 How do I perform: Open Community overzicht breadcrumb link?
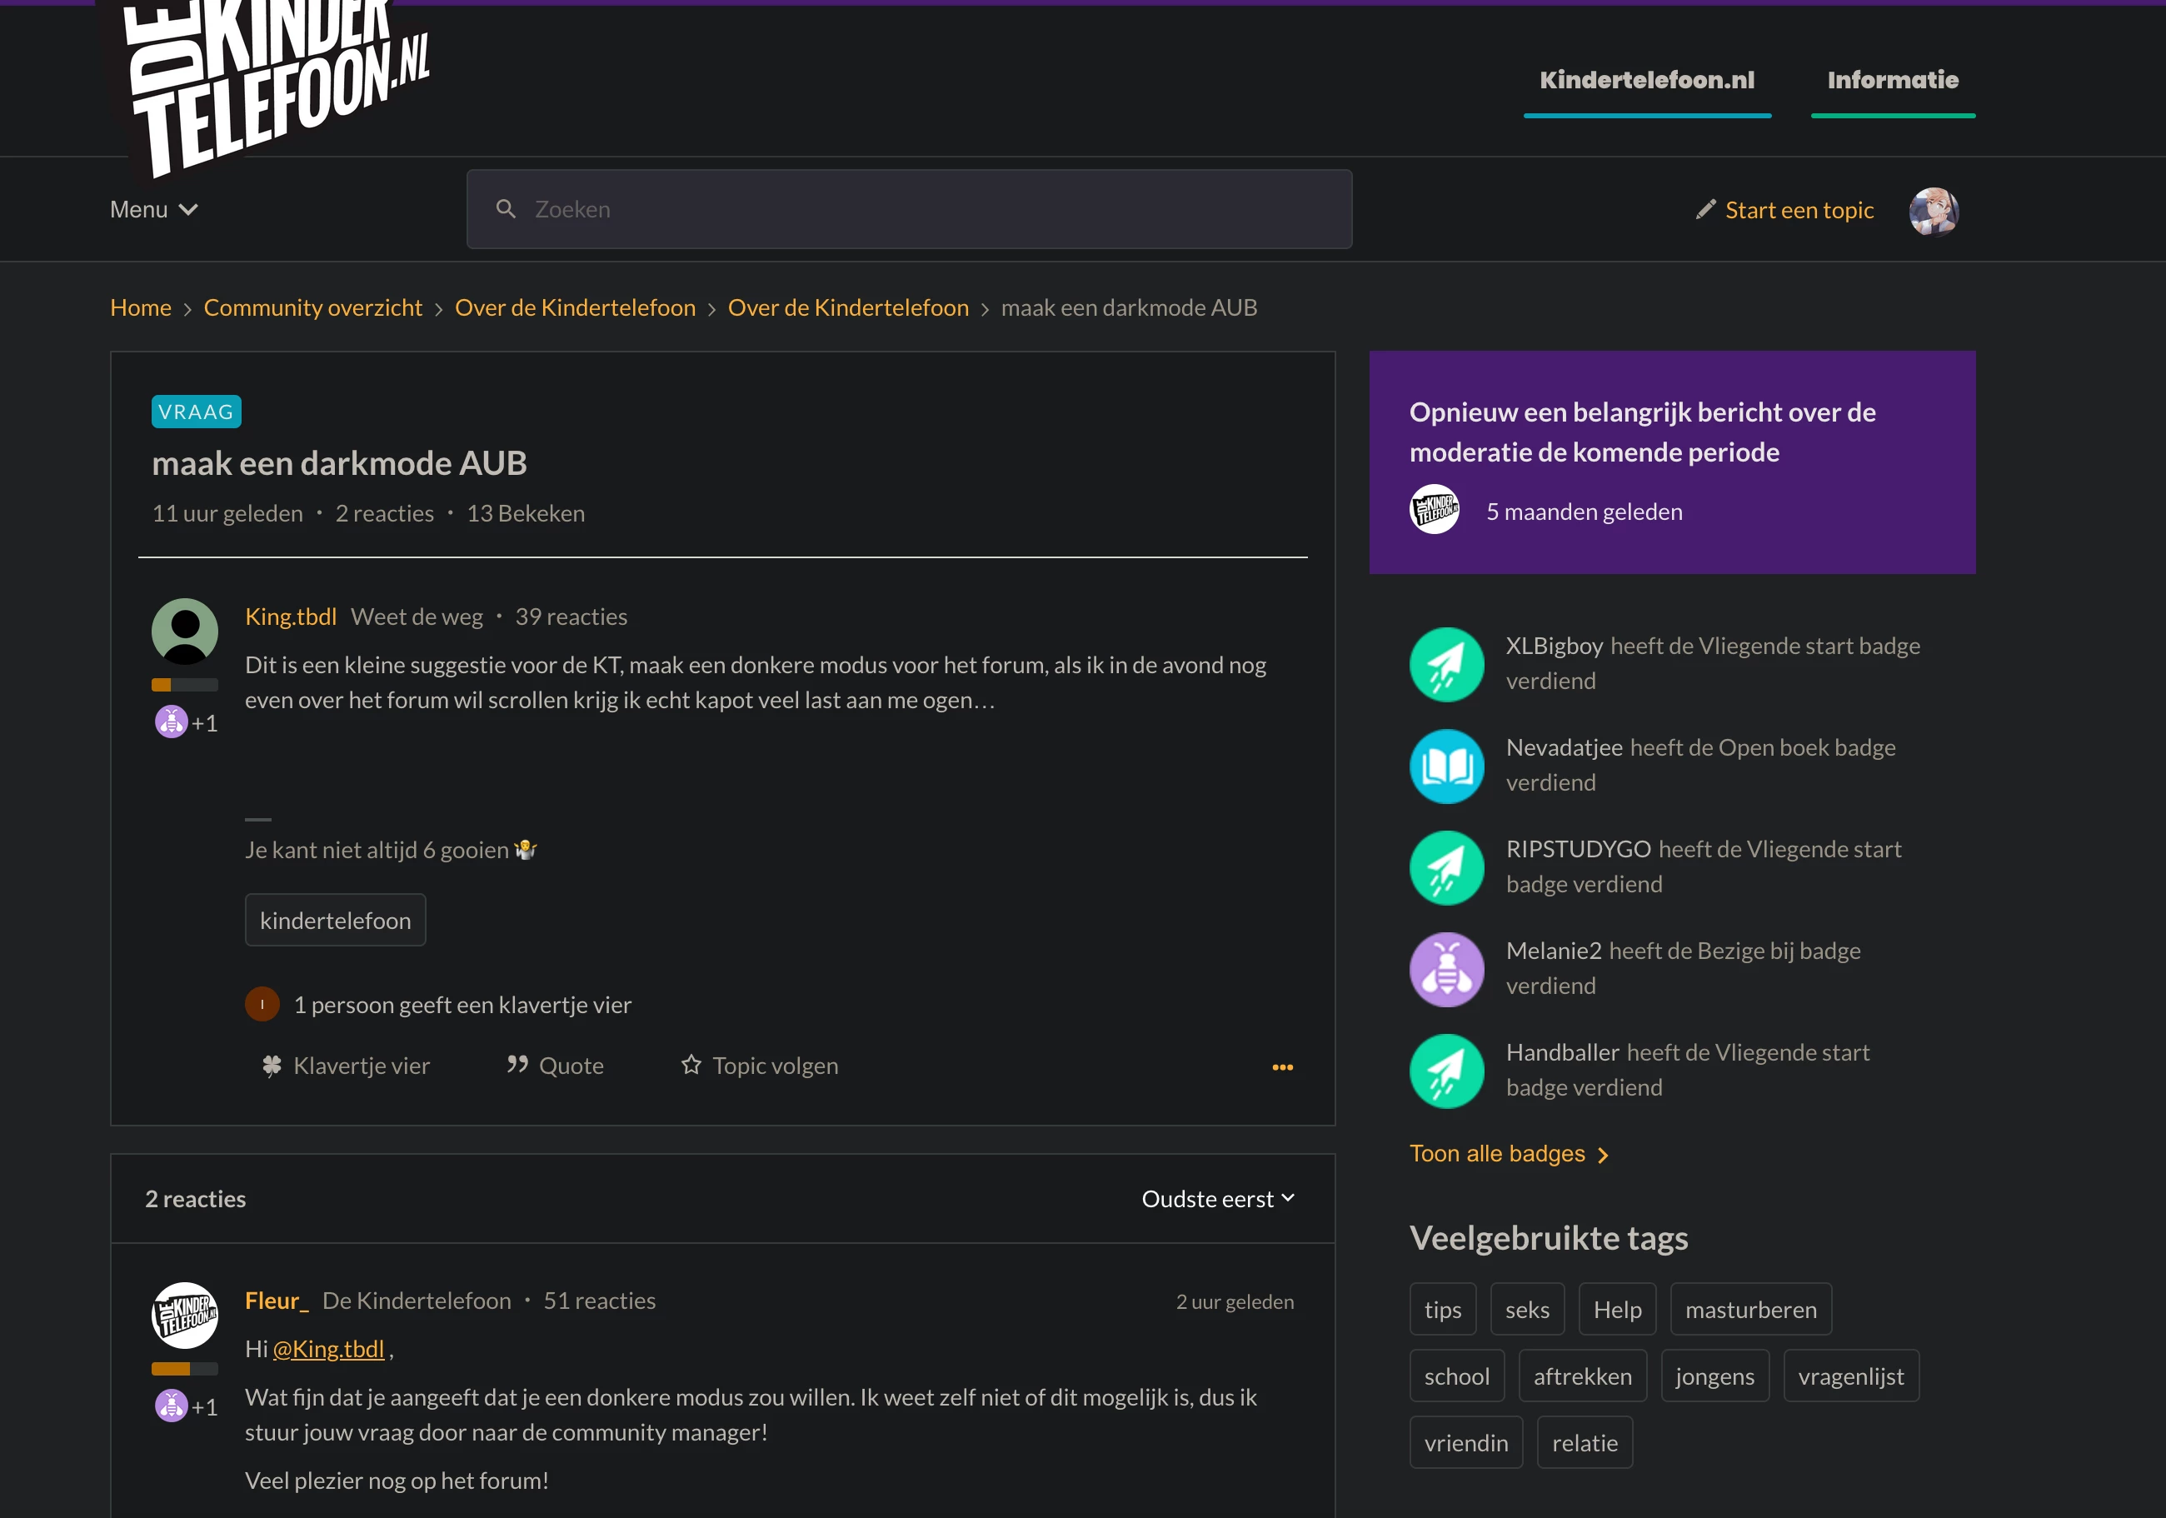click(x=312, y=307)
